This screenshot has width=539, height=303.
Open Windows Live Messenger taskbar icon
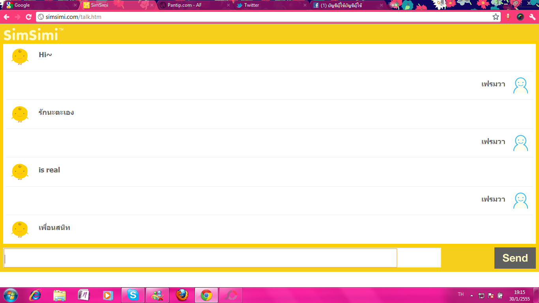[x=157, y=295]
